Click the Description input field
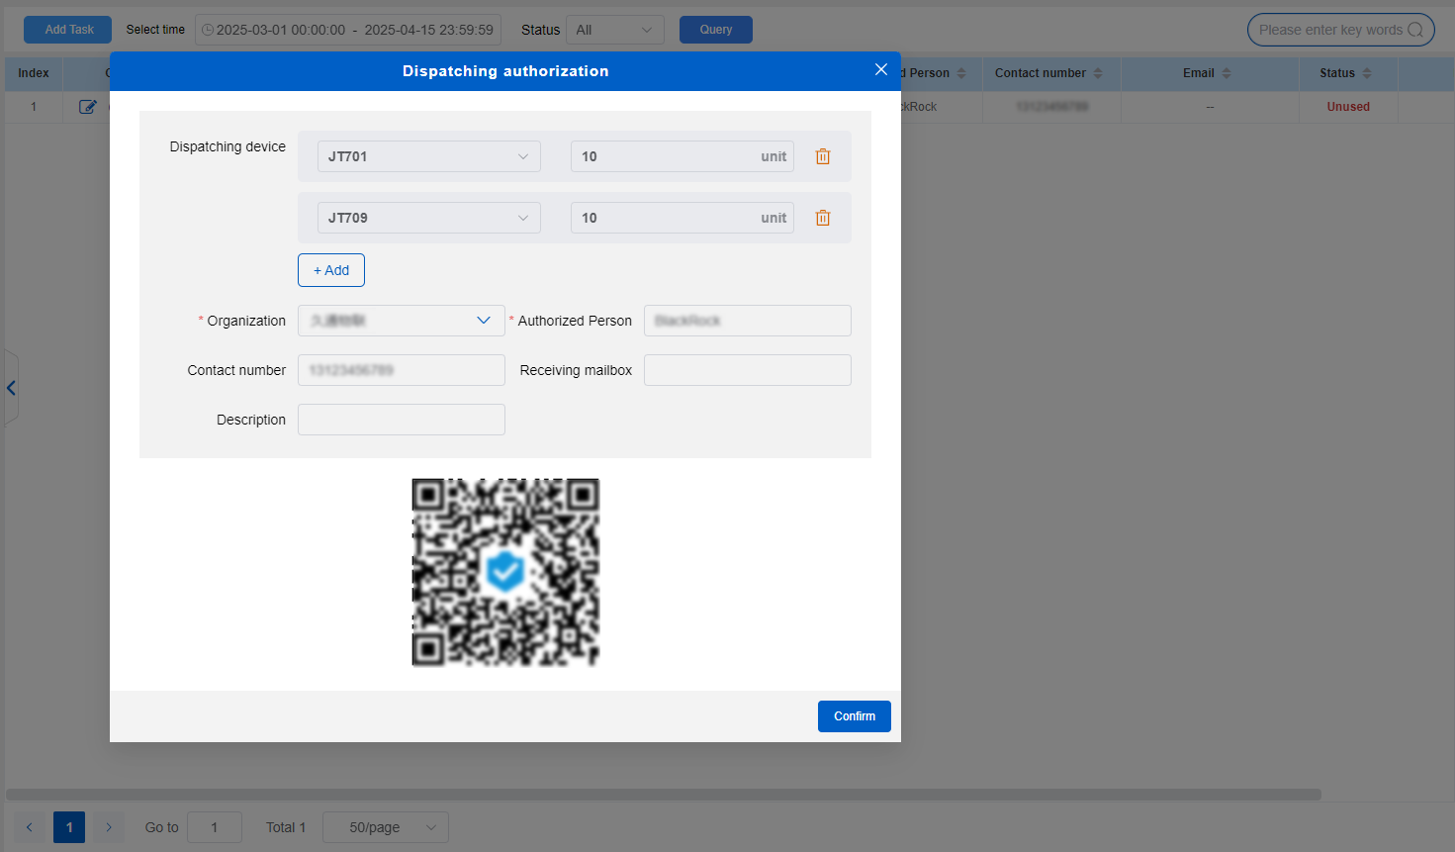1455x852 pixels. (x=401, y=420)
